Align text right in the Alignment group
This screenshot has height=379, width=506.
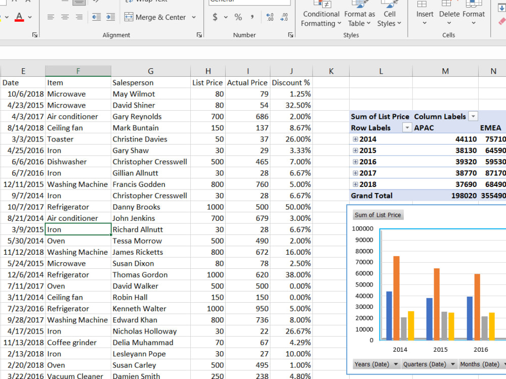pos(79,17)
